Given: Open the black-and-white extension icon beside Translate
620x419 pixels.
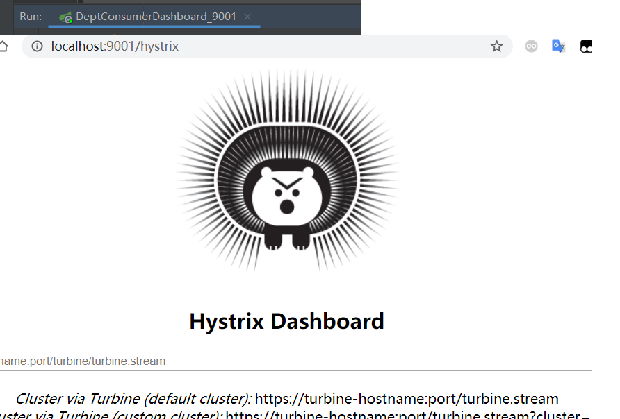Looking at the screenshot, I should pyautogui.click(x=586, y=46).
